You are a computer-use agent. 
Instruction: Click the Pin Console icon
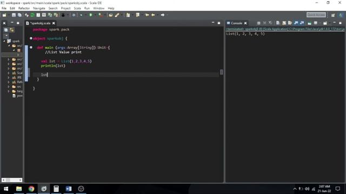(309, 23)
